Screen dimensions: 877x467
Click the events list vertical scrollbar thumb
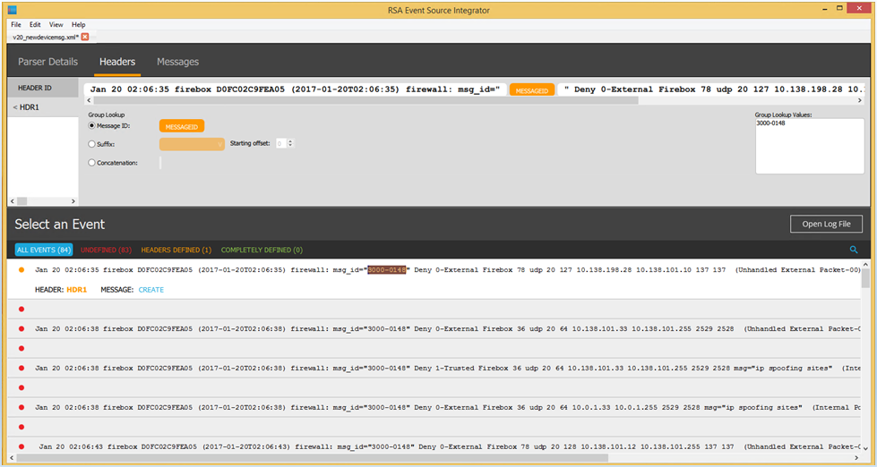pos(866,277)
